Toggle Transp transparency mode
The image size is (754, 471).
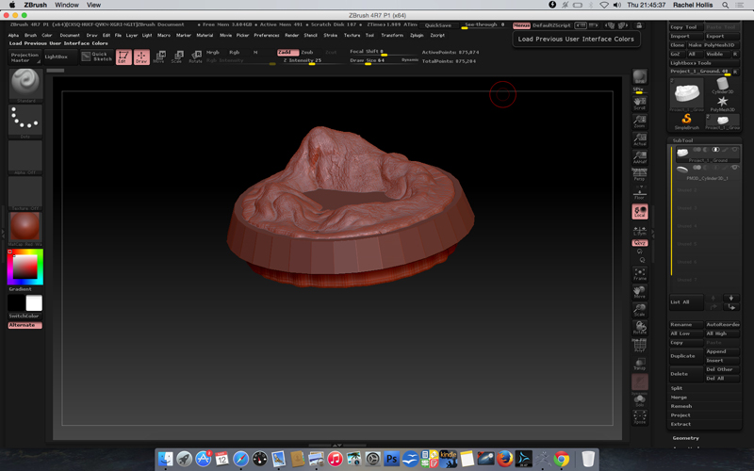640,364
